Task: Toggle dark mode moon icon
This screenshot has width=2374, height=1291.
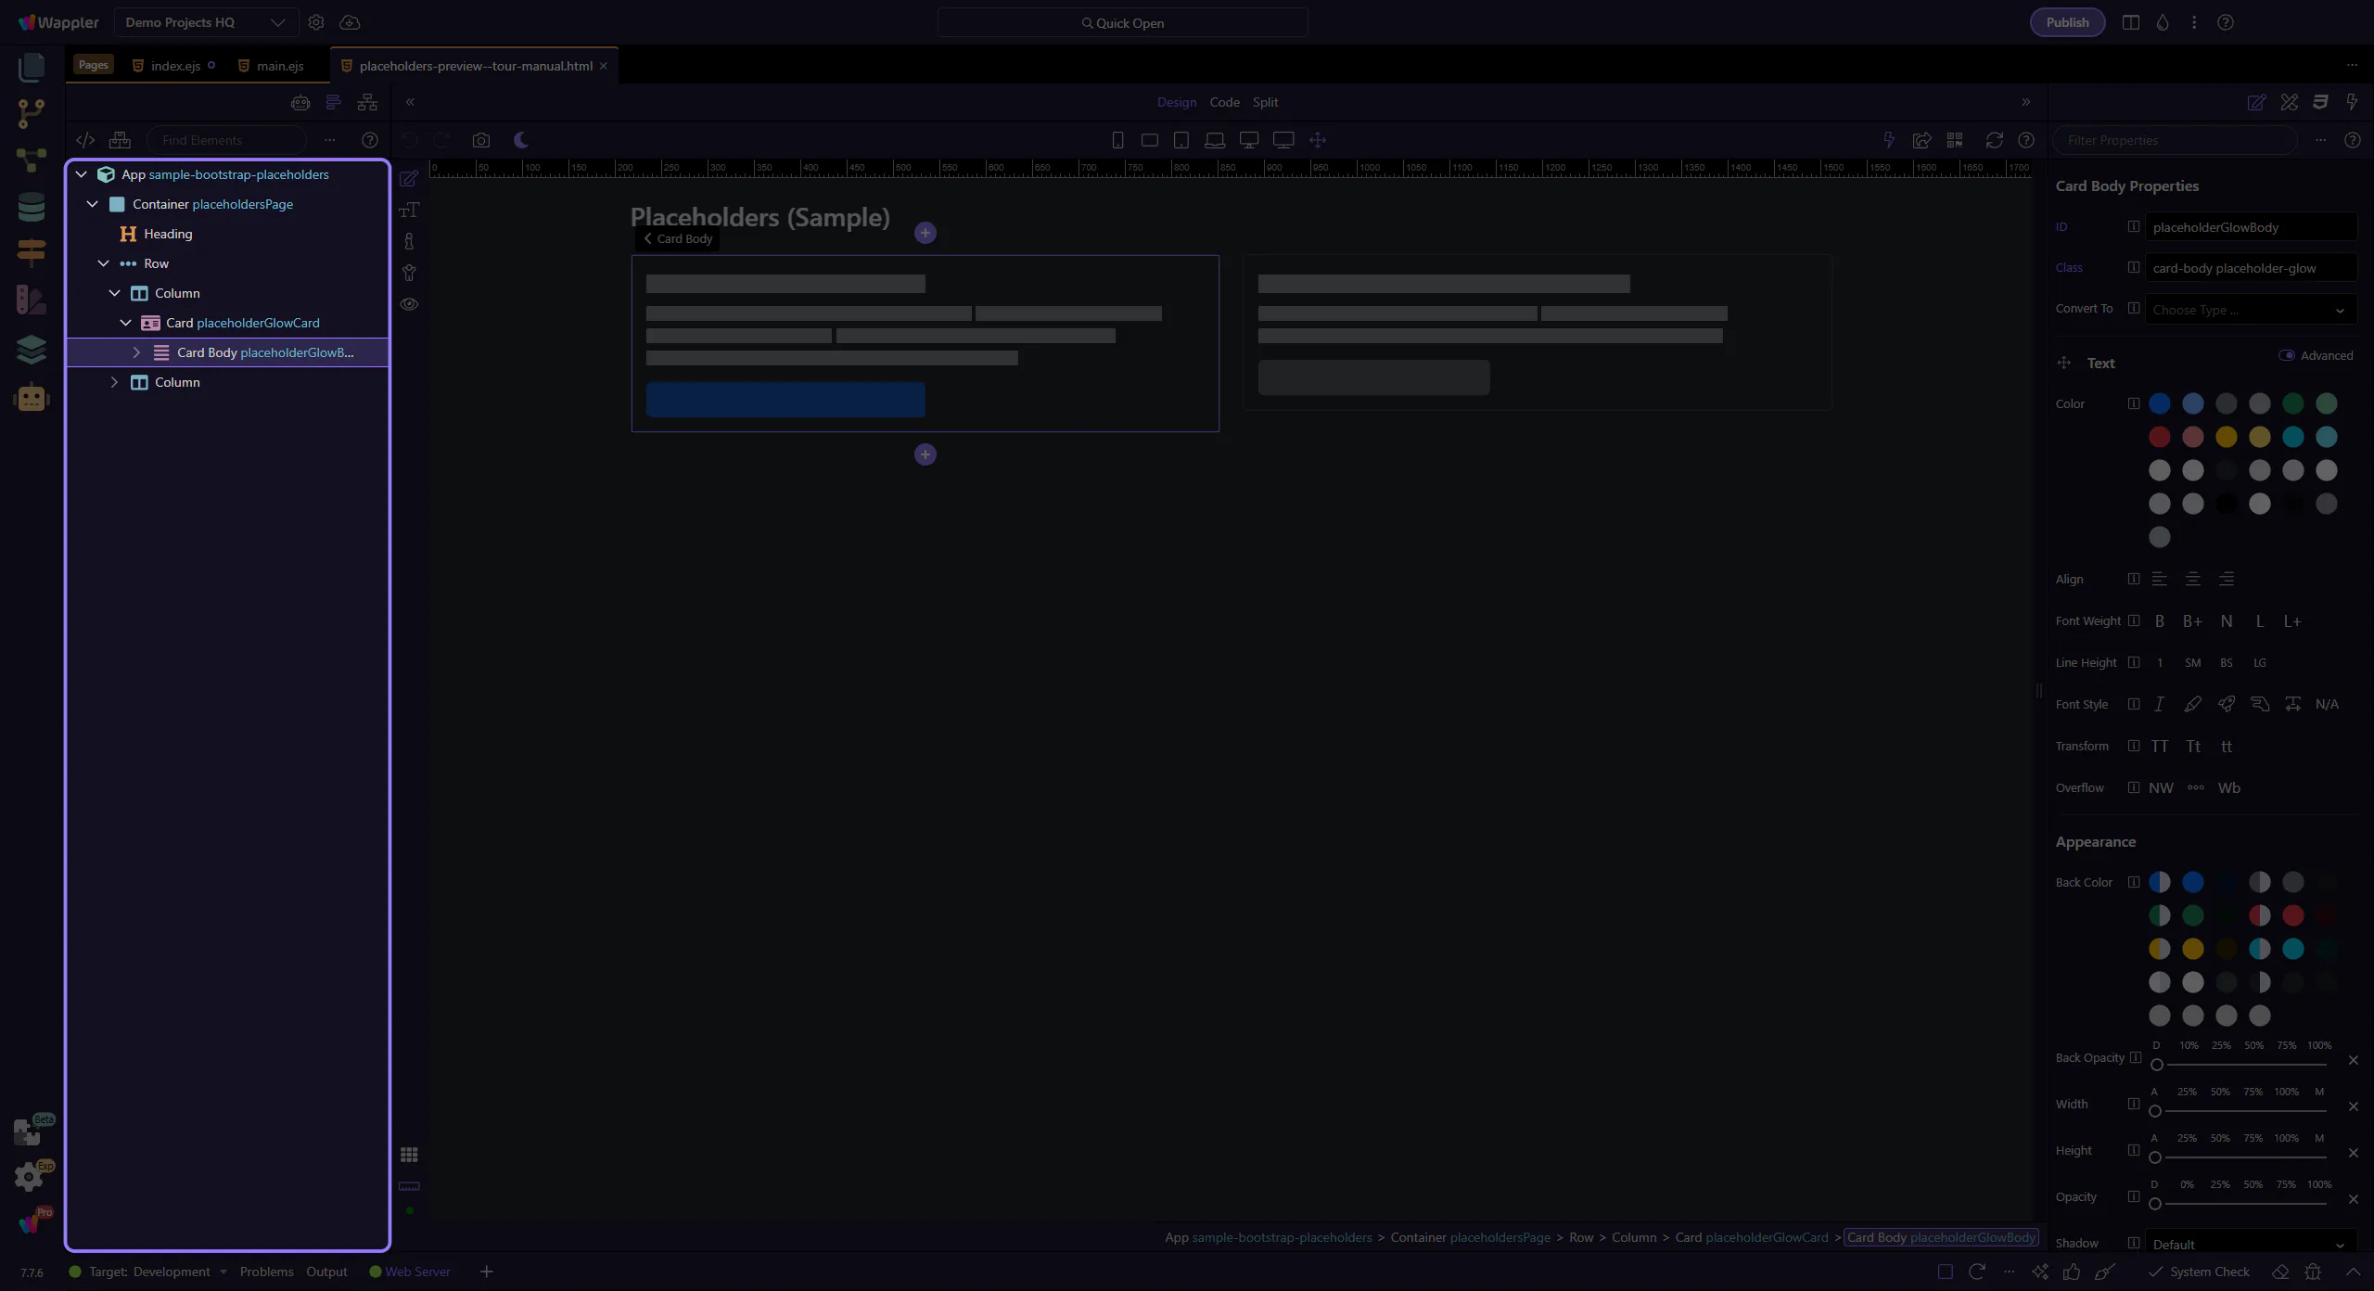Action: (521, 140)
